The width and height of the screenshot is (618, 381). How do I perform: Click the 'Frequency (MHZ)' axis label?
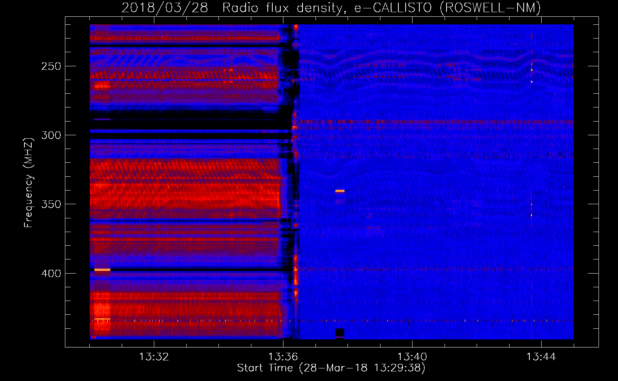(x=29, y=183)
